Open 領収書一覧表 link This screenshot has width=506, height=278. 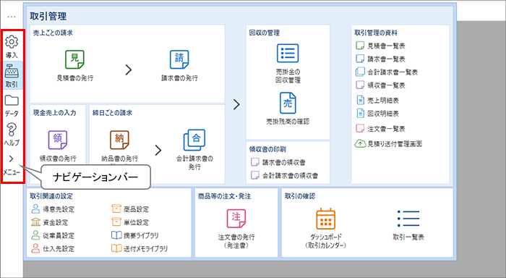(x=380, y=85)
